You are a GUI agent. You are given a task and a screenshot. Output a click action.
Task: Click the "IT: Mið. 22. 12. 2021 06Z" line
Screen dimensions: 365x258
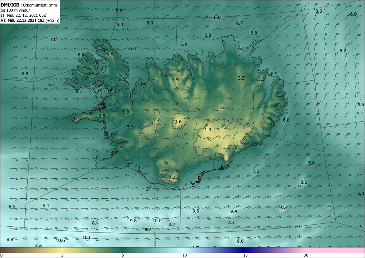(23, 15)
